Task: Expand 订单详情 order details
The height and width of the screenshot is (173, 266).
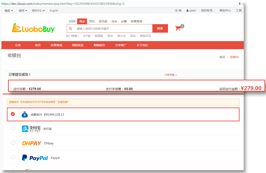Action: [x=171, y=75]
